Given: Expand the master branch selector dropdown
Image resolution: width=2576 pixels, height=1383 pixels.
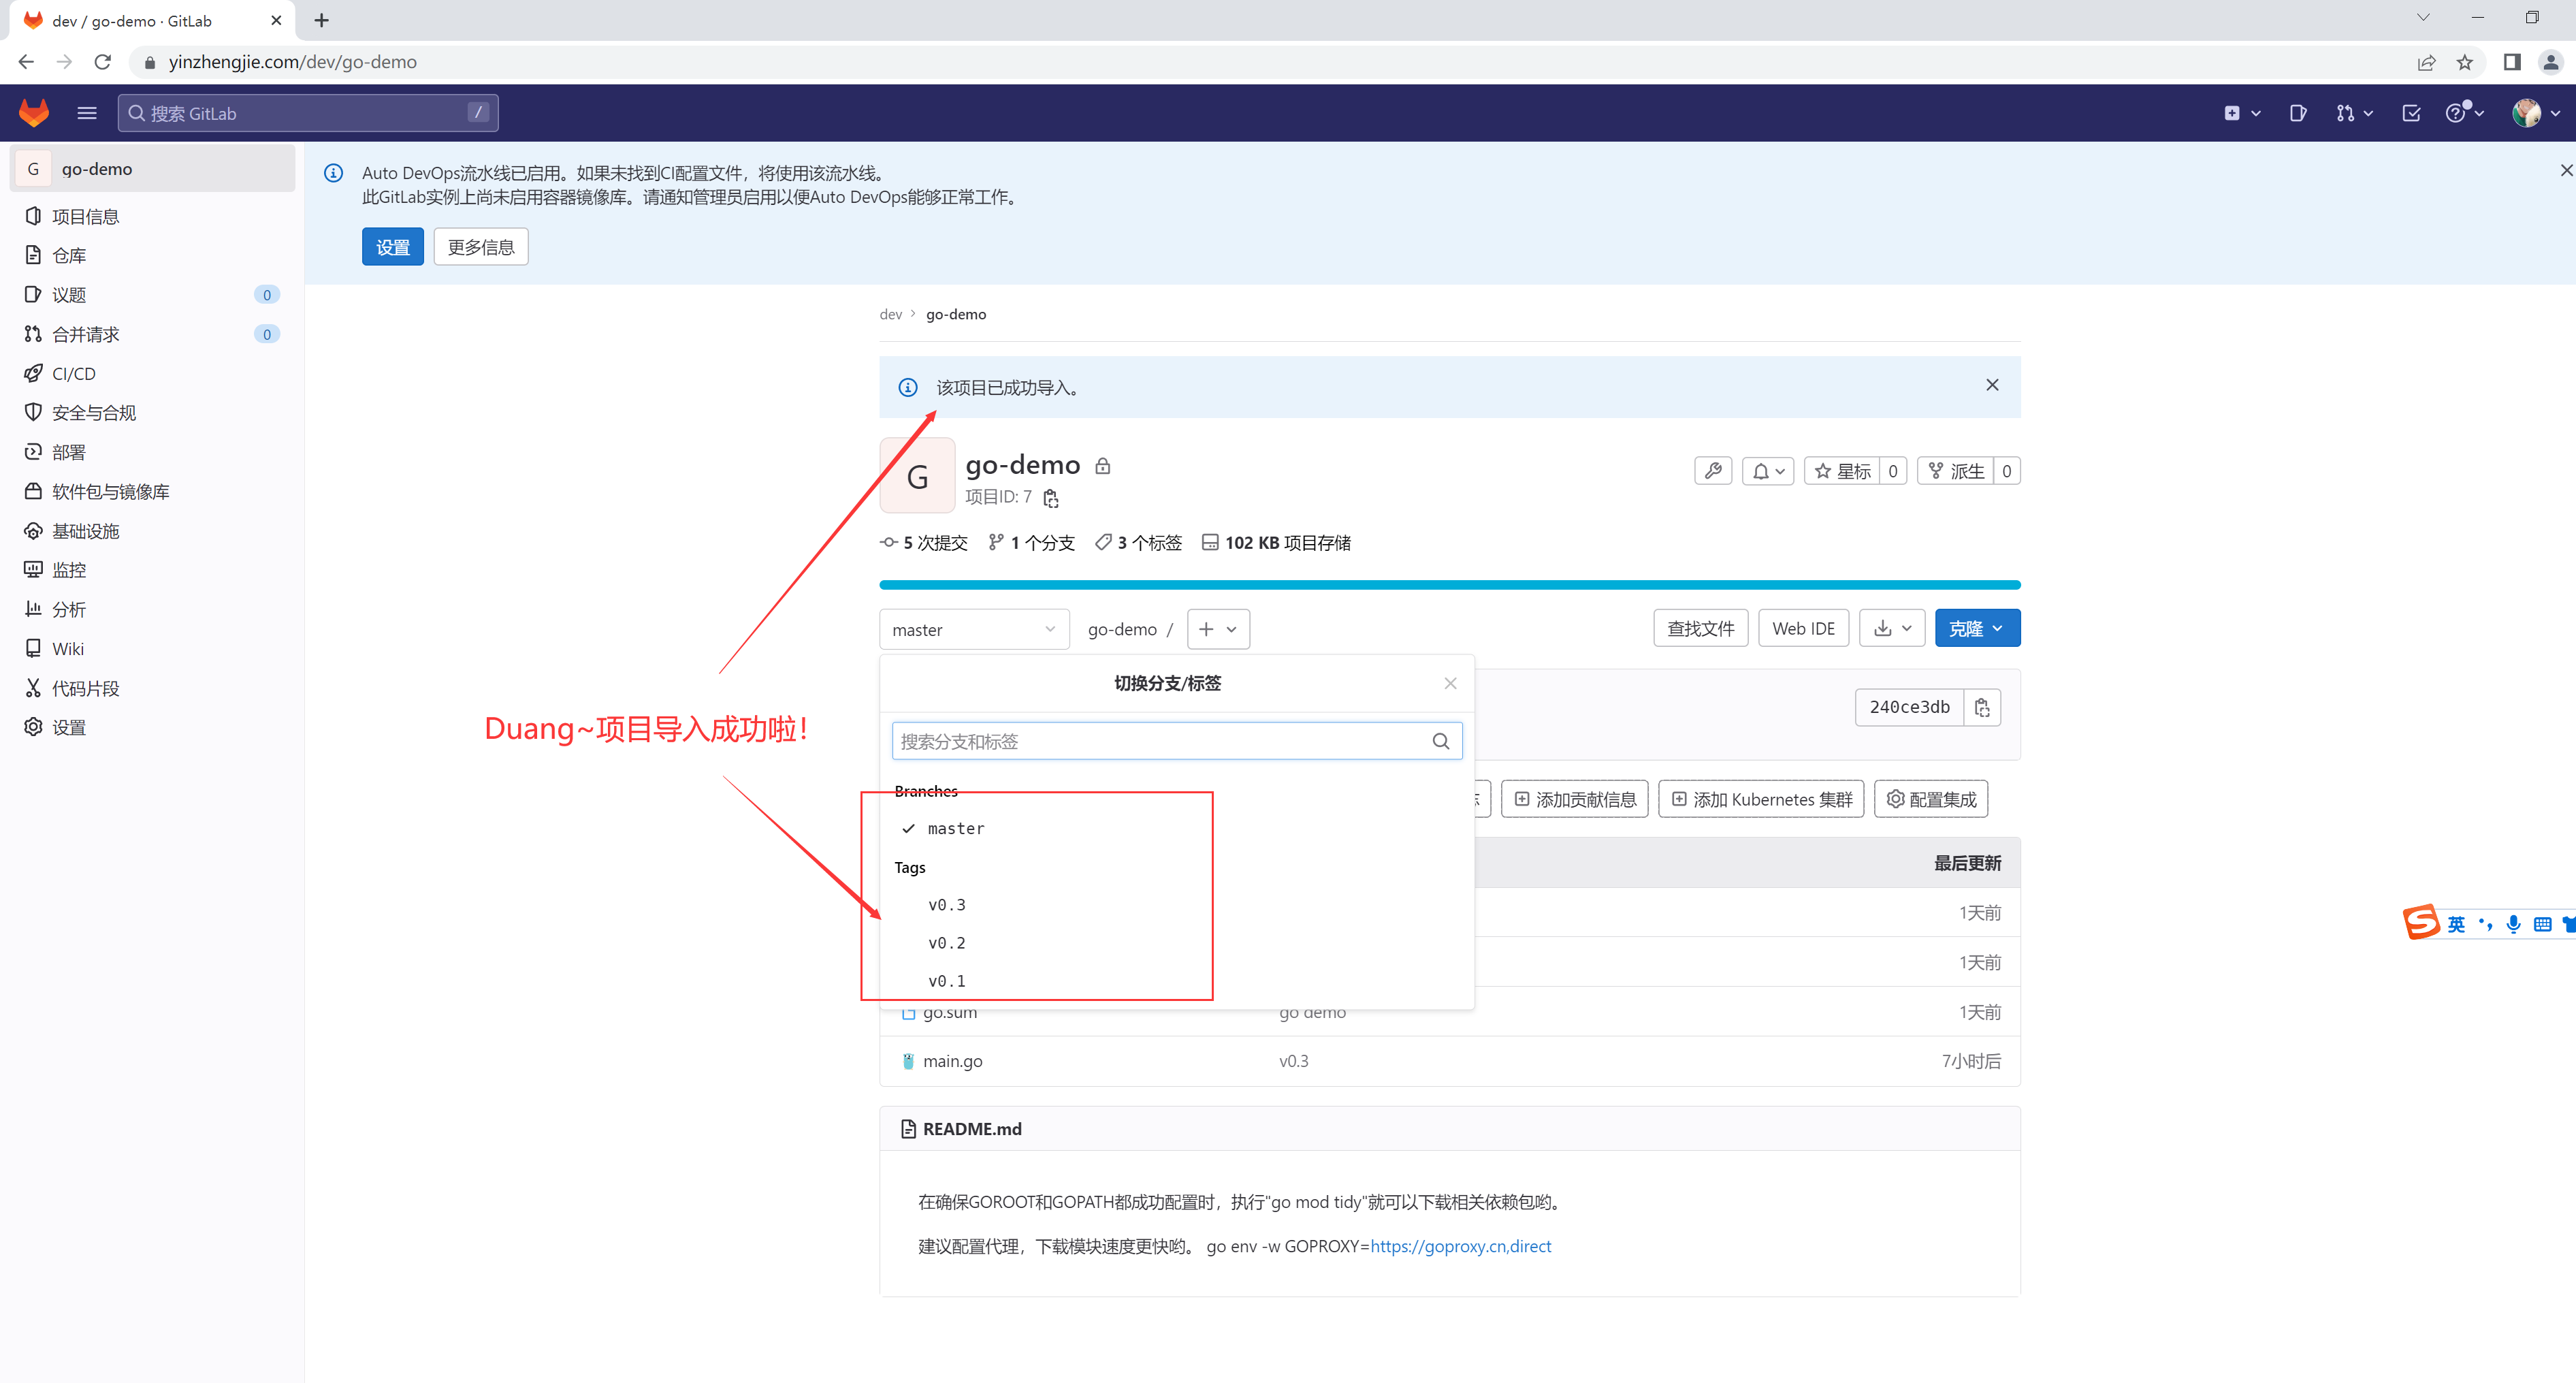Looking at the screenshot, I should [x=973, y=629].
